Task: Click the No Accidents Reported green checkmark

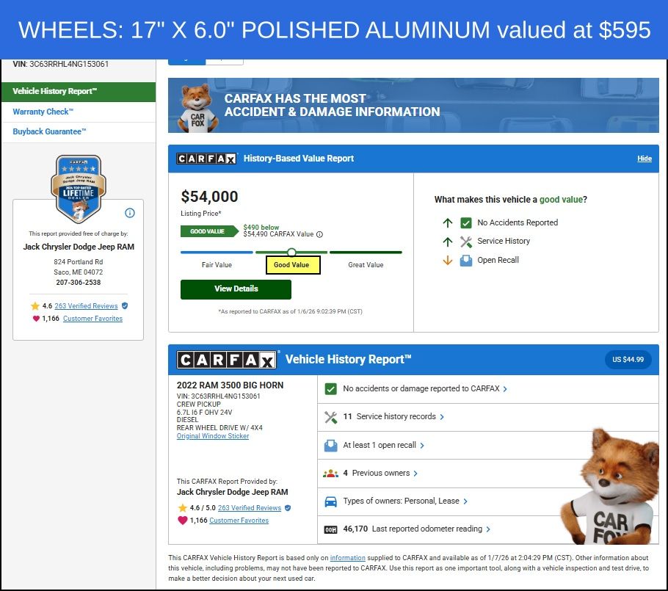Action: click(466, 222)
